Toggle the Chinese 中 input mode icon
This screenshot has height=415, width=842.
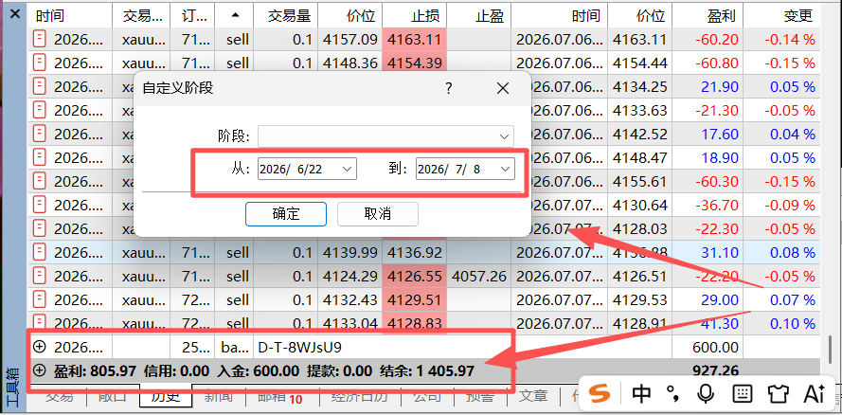pos(642,393)
